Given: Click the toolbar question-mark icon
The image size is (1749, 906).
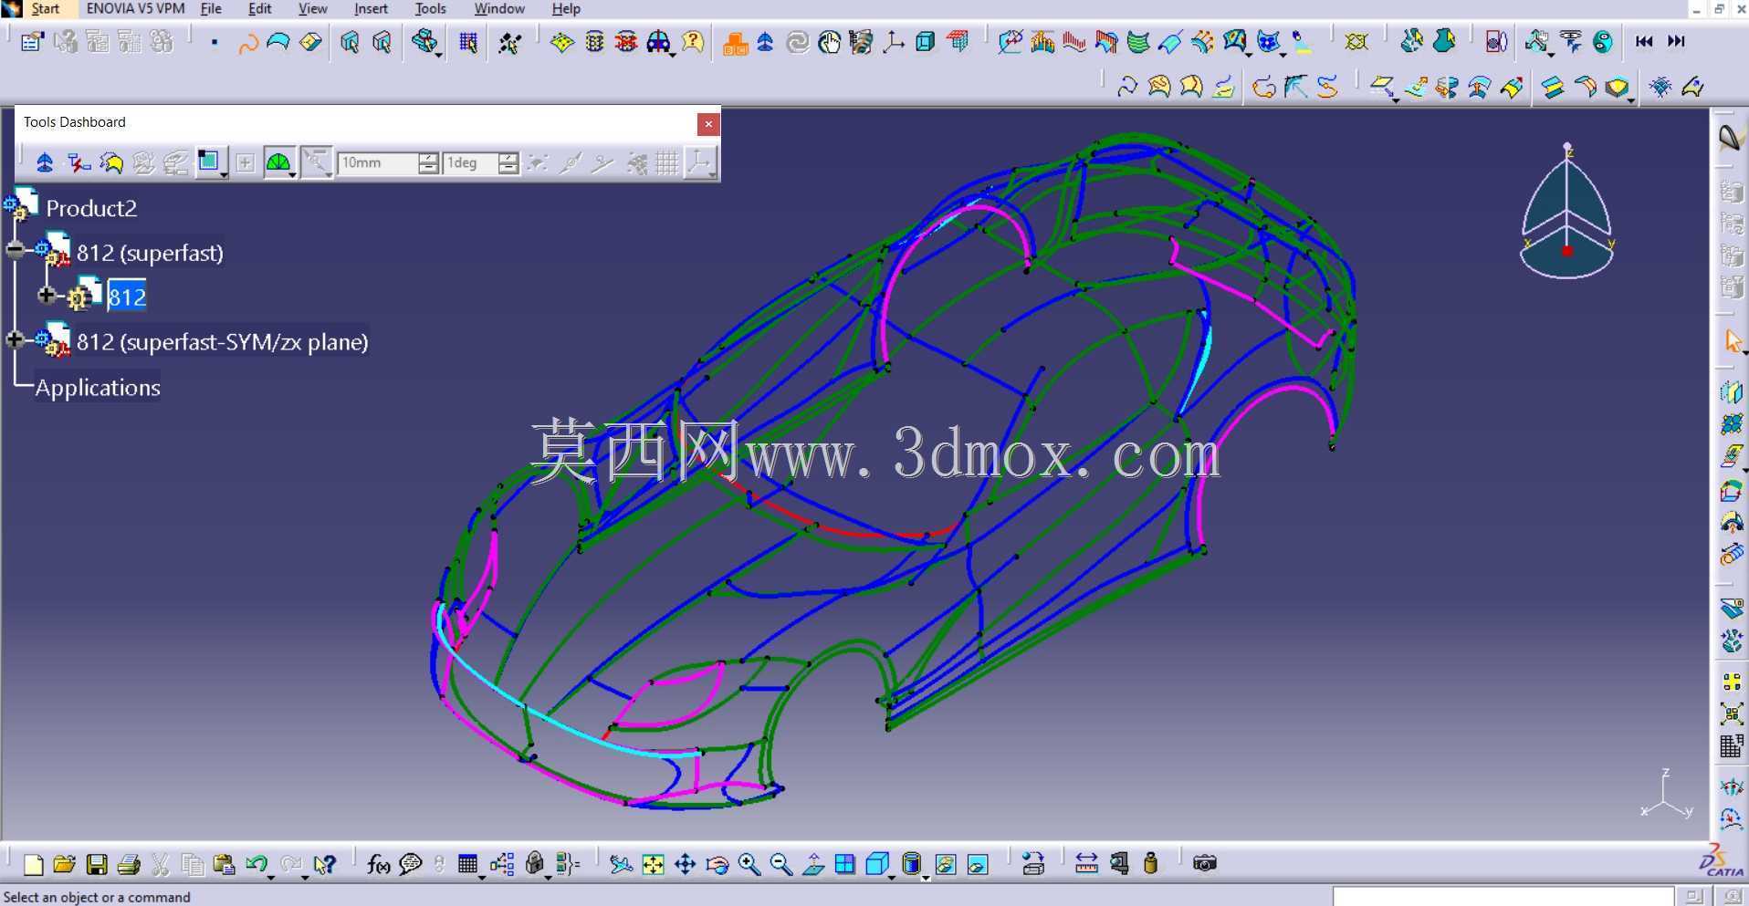Looking at the screenshot, I should click(x=693, y=42).
